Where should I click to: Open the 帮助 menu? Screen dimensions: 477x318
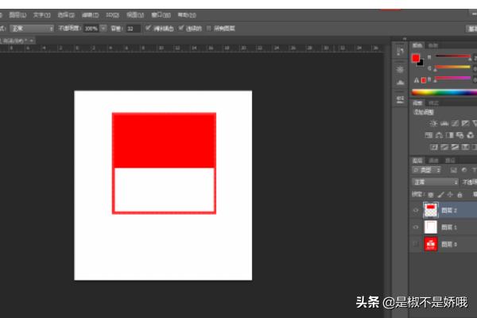(185, 14)
